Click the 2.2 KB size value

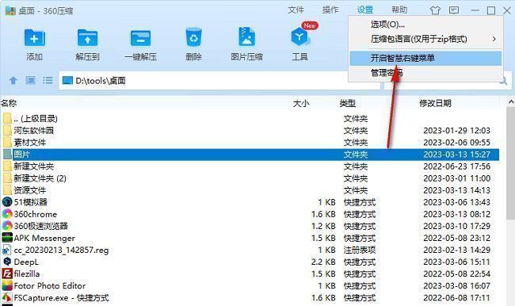tap(323, 262)
